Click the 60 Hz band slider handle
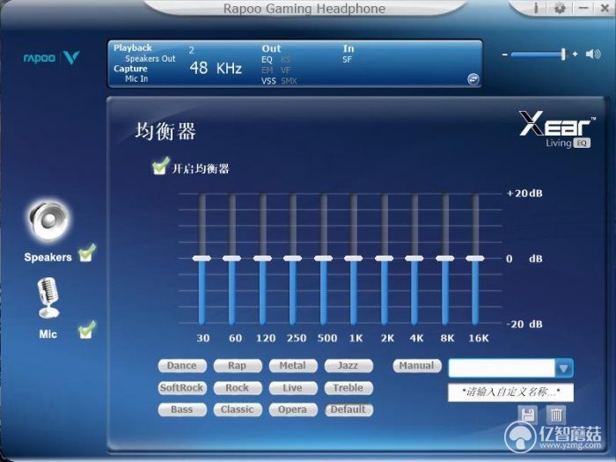 pyautogui.click(x=231, y=258)
